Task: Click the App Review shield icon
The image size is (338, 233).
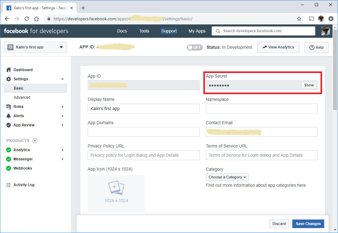Action: click(9, 125)
